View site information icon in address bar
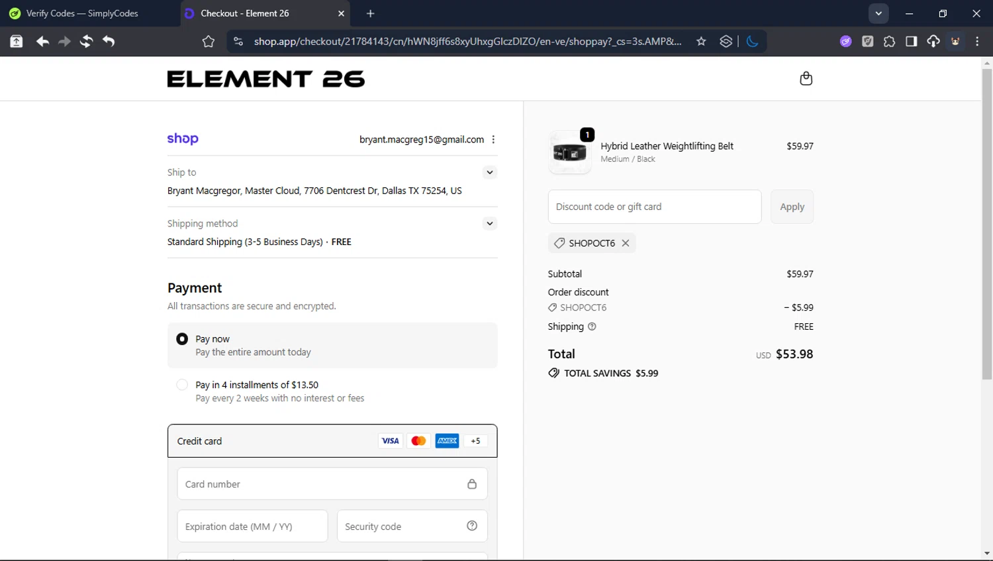 238,42
